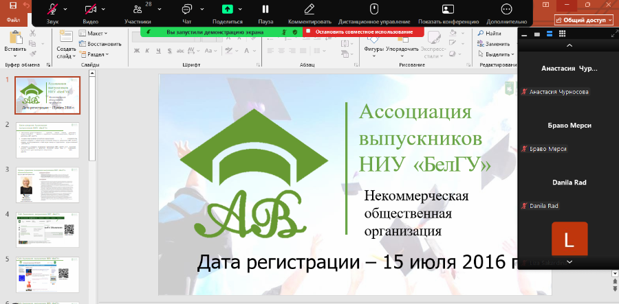Stop sharing with Остановить совместное использование
619x304 pixels.
[x=364, y=32]
